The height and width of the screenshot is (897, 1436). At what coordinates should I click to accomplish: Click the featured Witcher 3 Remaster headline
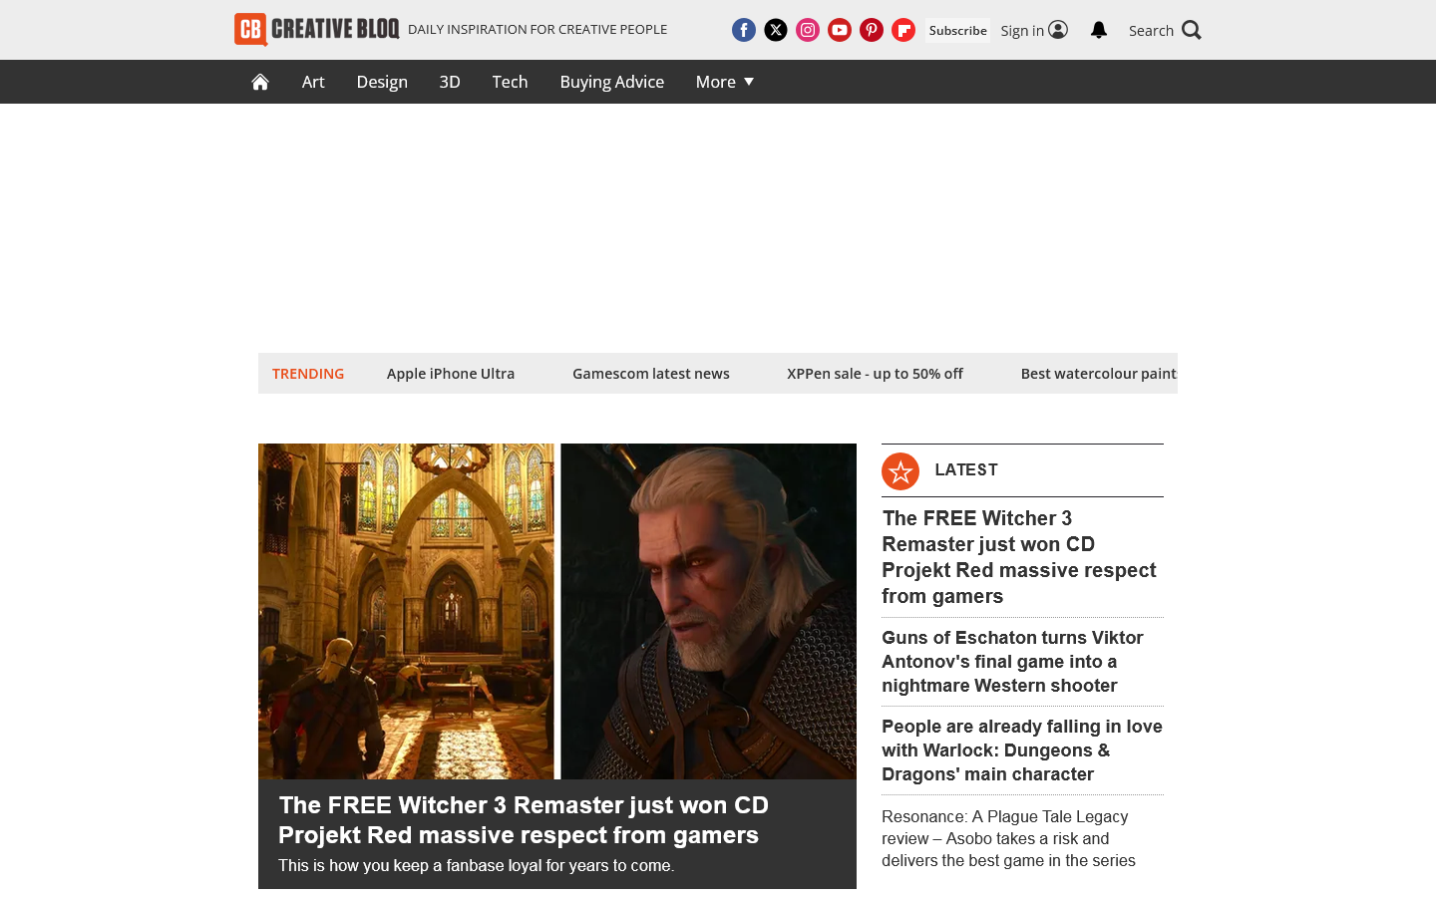524,819
